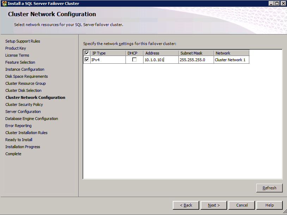Cancel the failover cluster installation

coord(242,205)
